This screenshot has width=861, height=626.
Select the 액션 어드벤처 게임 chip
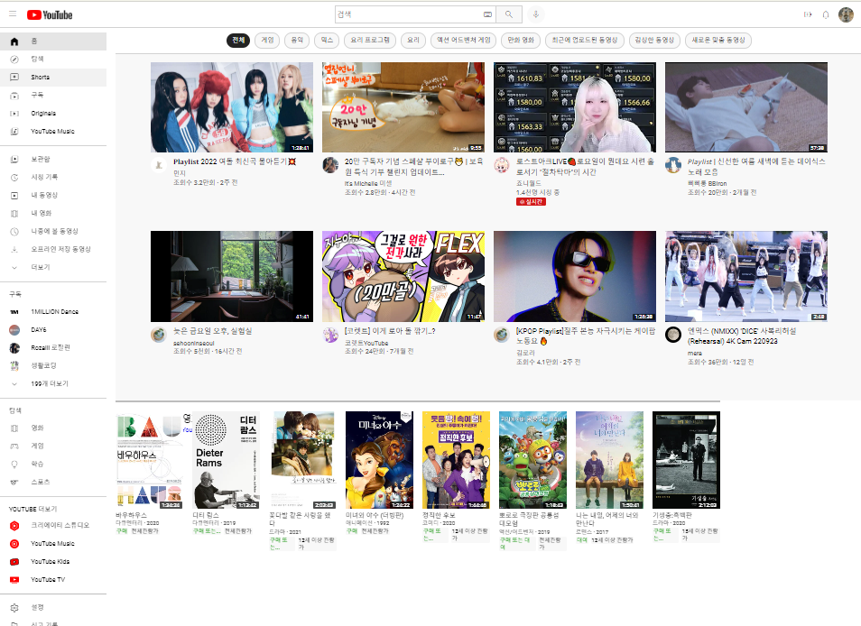coord(464,40)
